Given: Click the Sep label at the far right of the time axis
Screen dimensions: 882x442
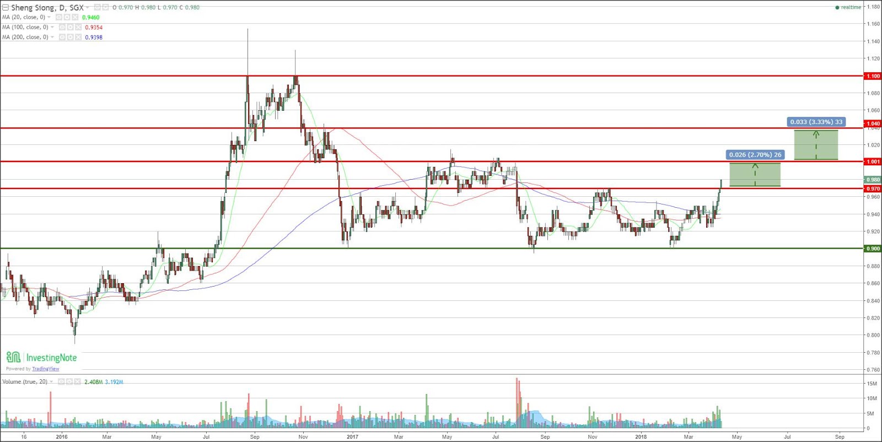Looking at the screenshot, I should [x=840, y=436].
